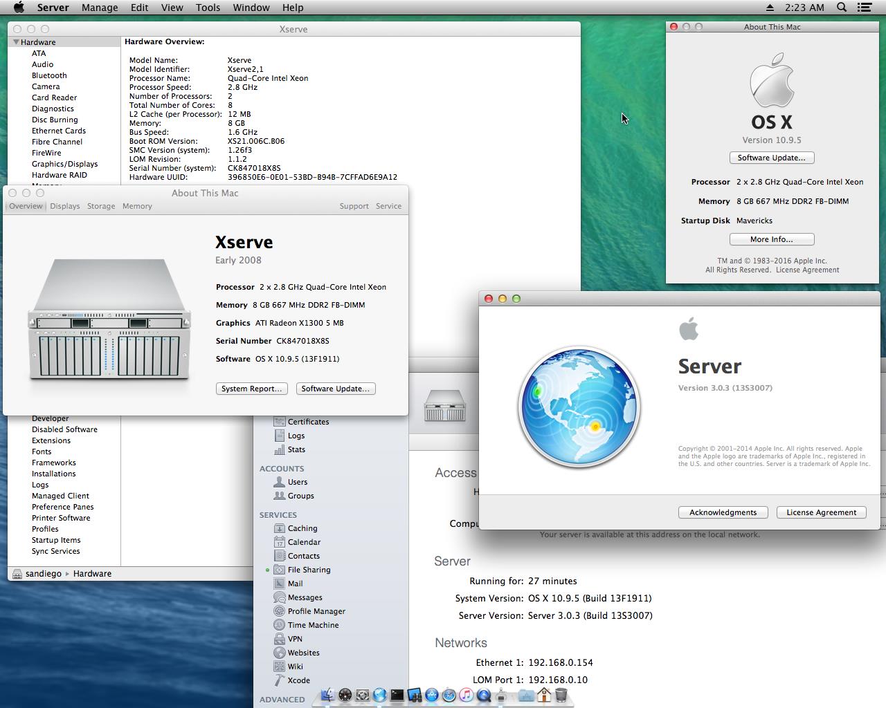Screen dimensions: 886x708
Task: Open the Trash in the Dock
Action: pos(561,695)
